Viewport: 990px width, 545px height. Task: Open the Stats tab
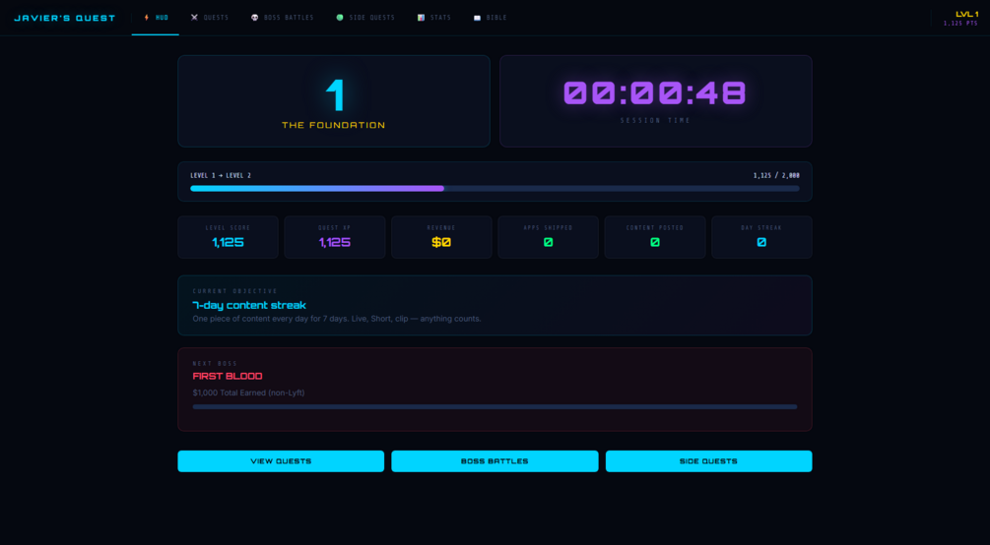[x=433, y=18]
